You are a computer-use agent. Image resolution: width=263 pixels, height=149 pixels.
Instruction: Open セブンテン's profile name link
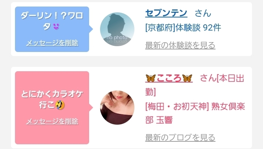point(166,13)
